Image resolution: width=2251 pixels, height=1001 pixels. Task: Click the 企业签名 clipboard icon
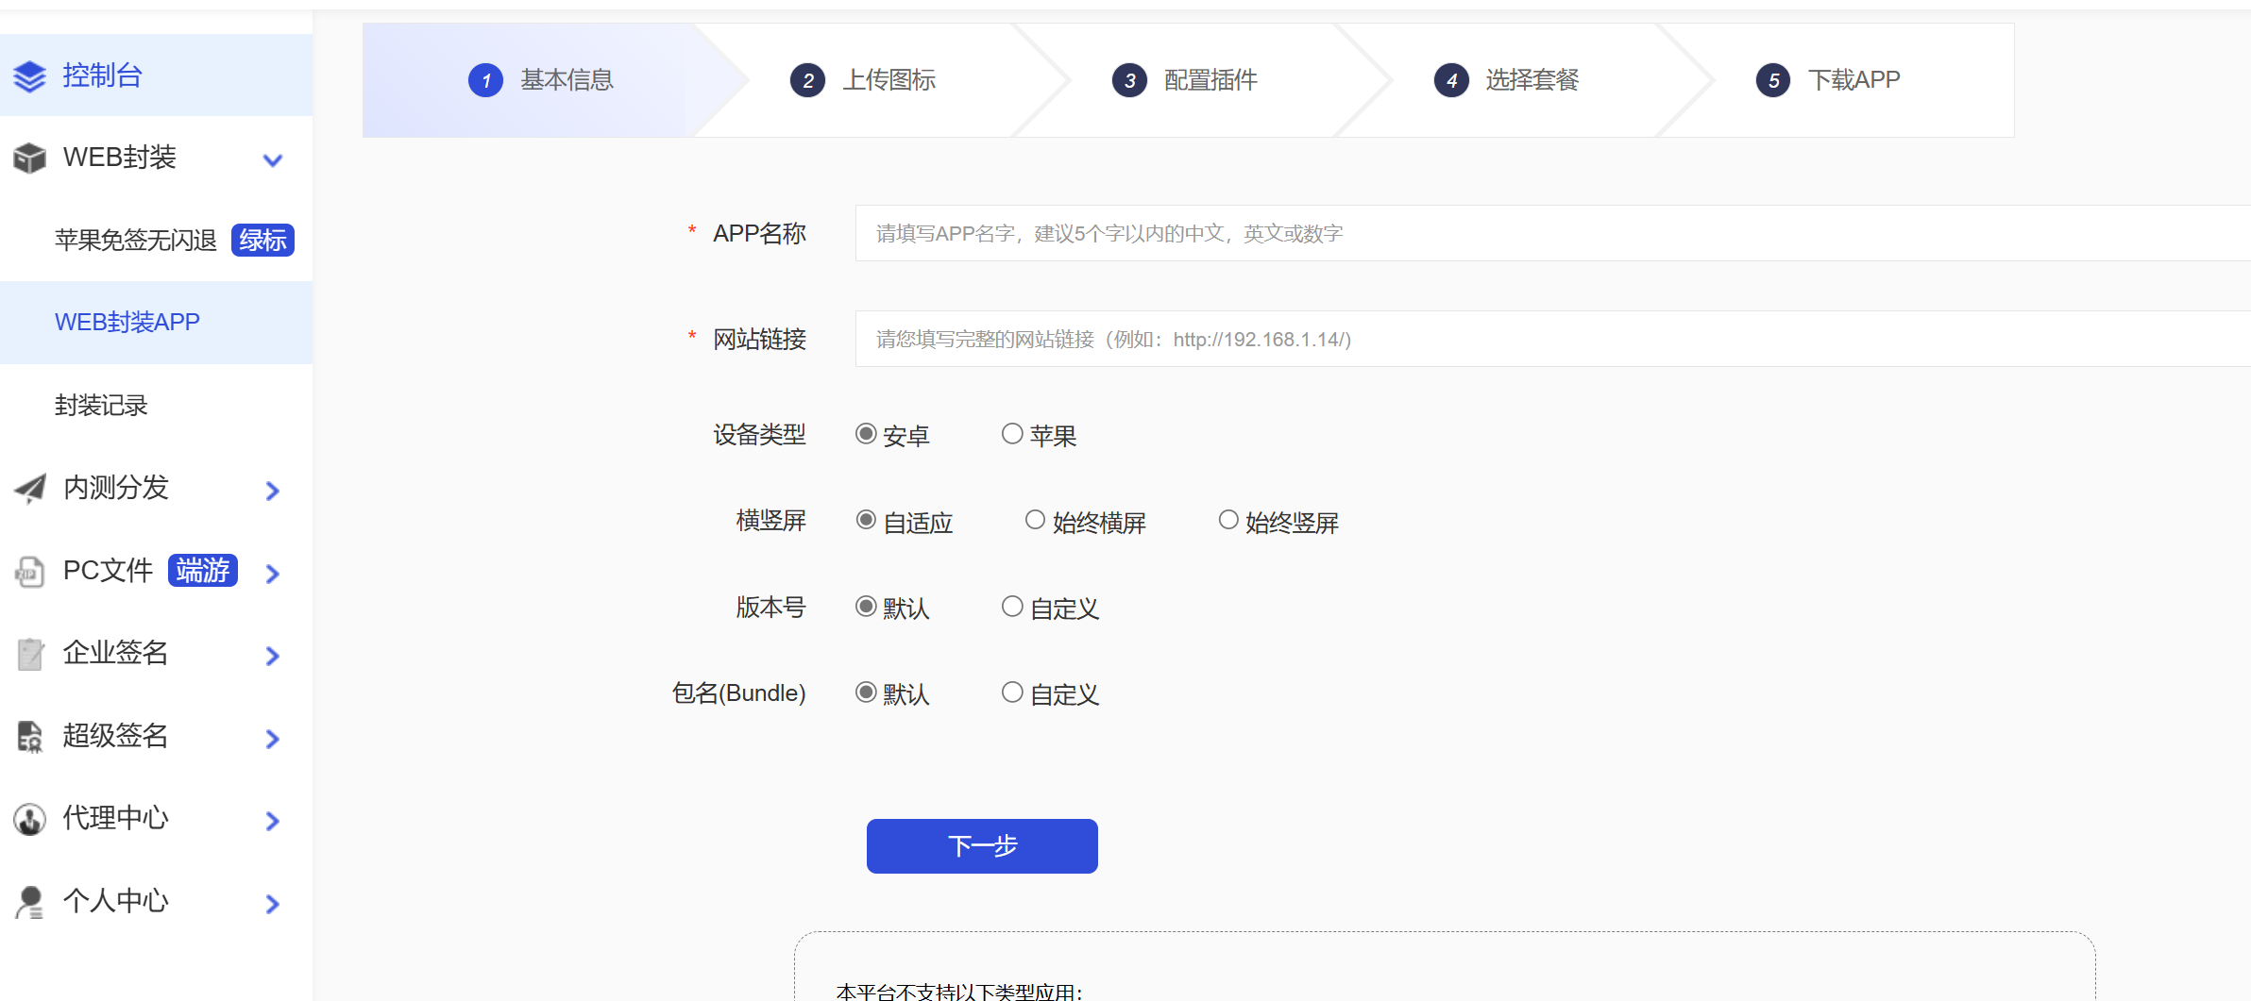click(30, 654)
